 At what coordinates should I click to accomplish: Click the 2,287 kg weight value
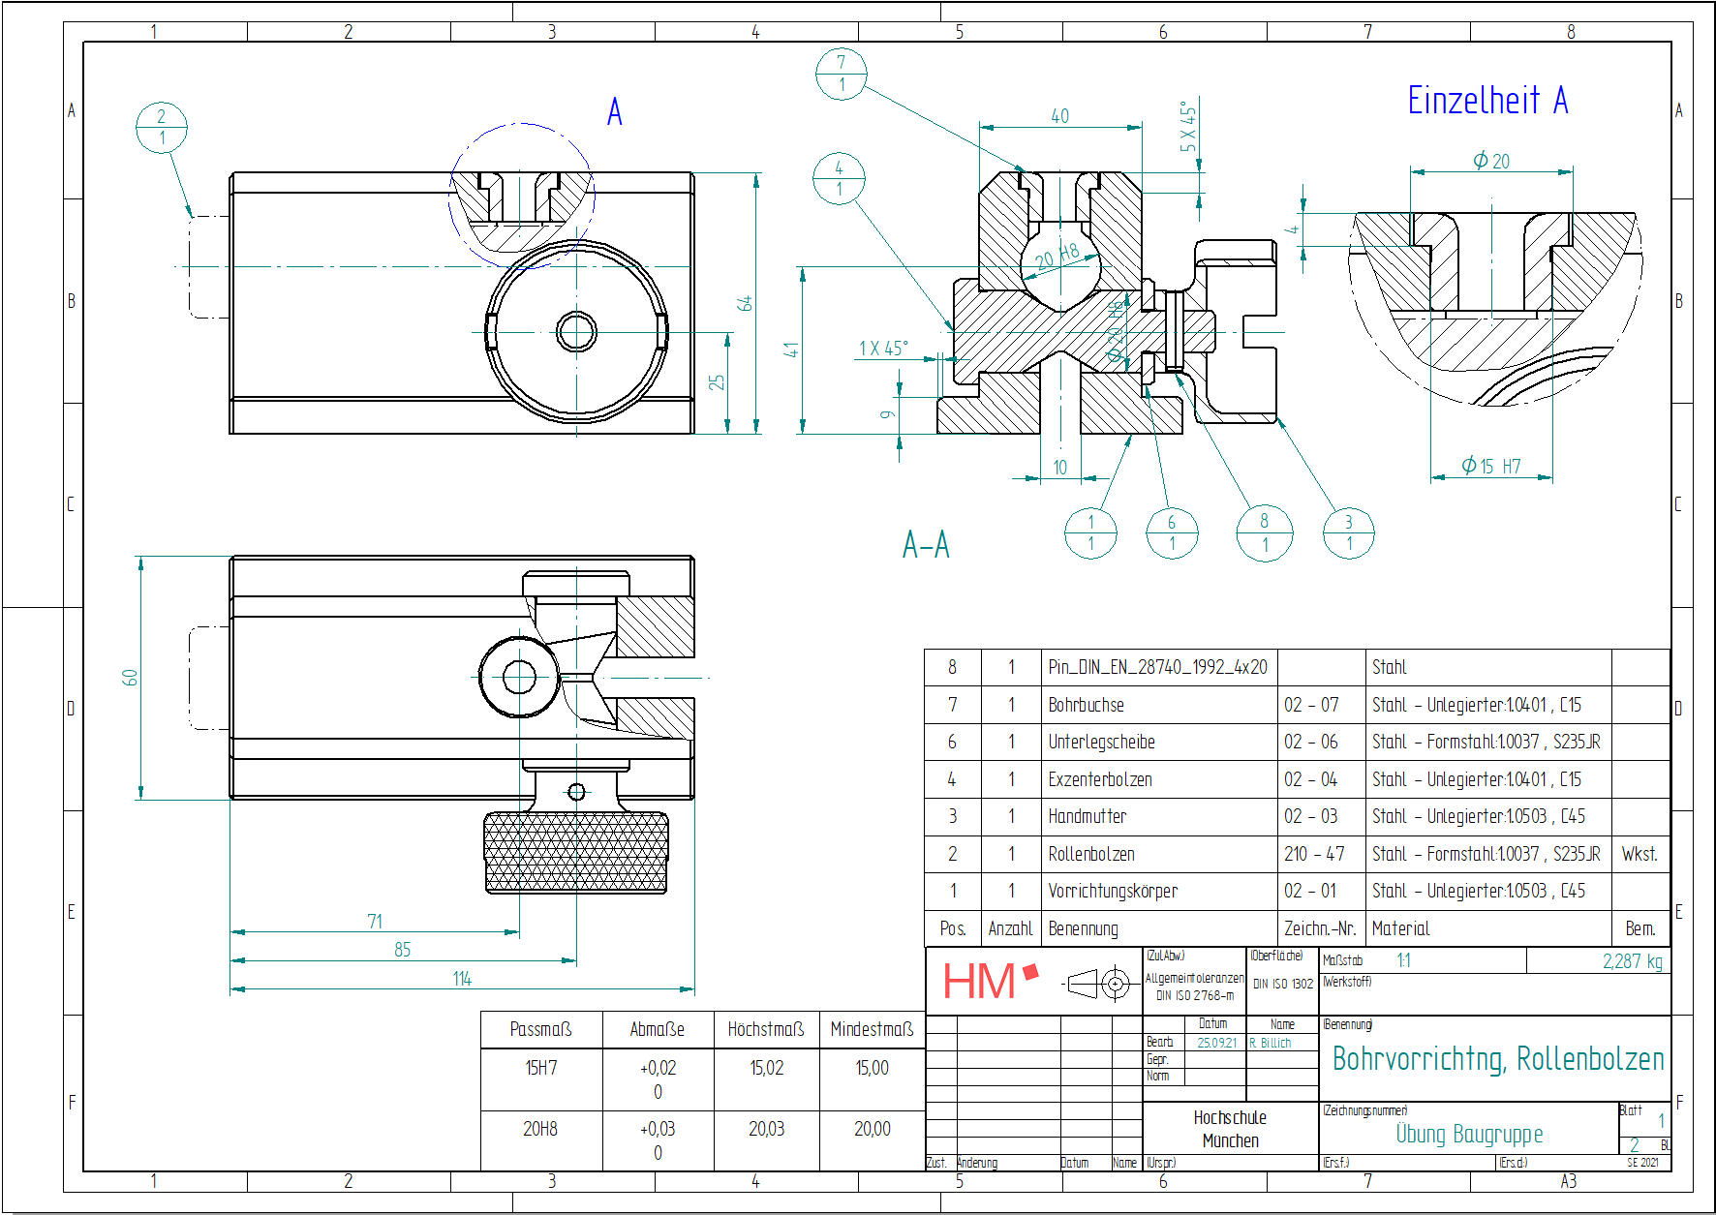coord(1632,961)
